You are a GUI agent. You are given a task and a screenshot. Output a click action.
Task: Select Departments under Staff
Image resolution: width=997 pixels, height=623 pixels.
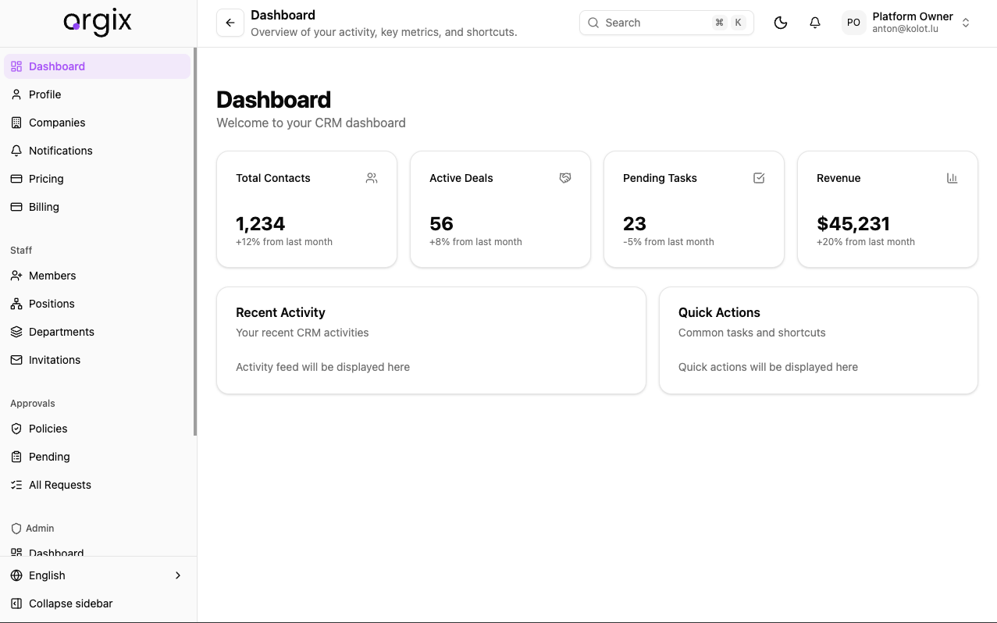pyautogui.click(x=61, y=332)
